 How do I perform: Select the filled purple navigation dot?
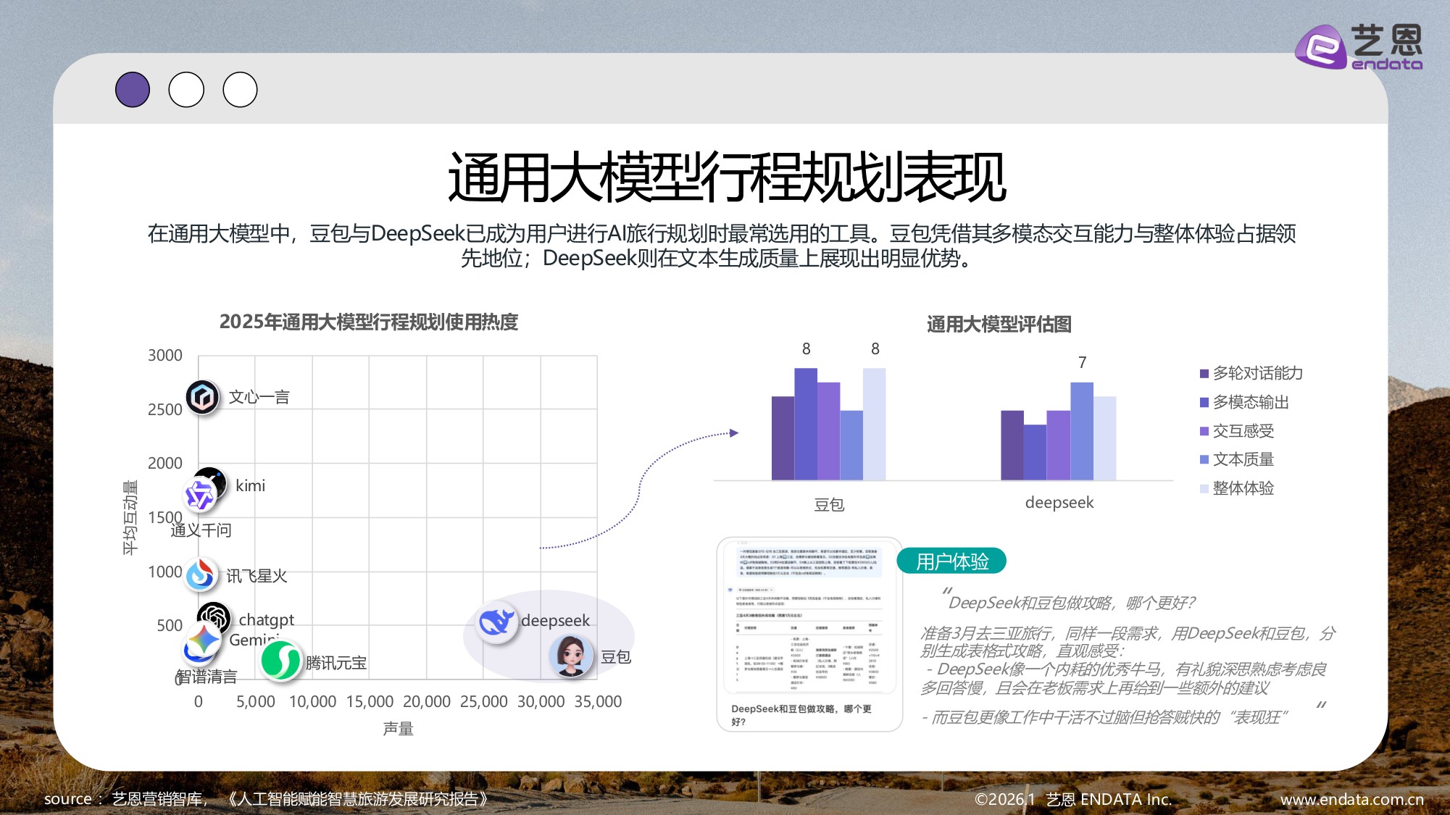click(x=133, y=88)
